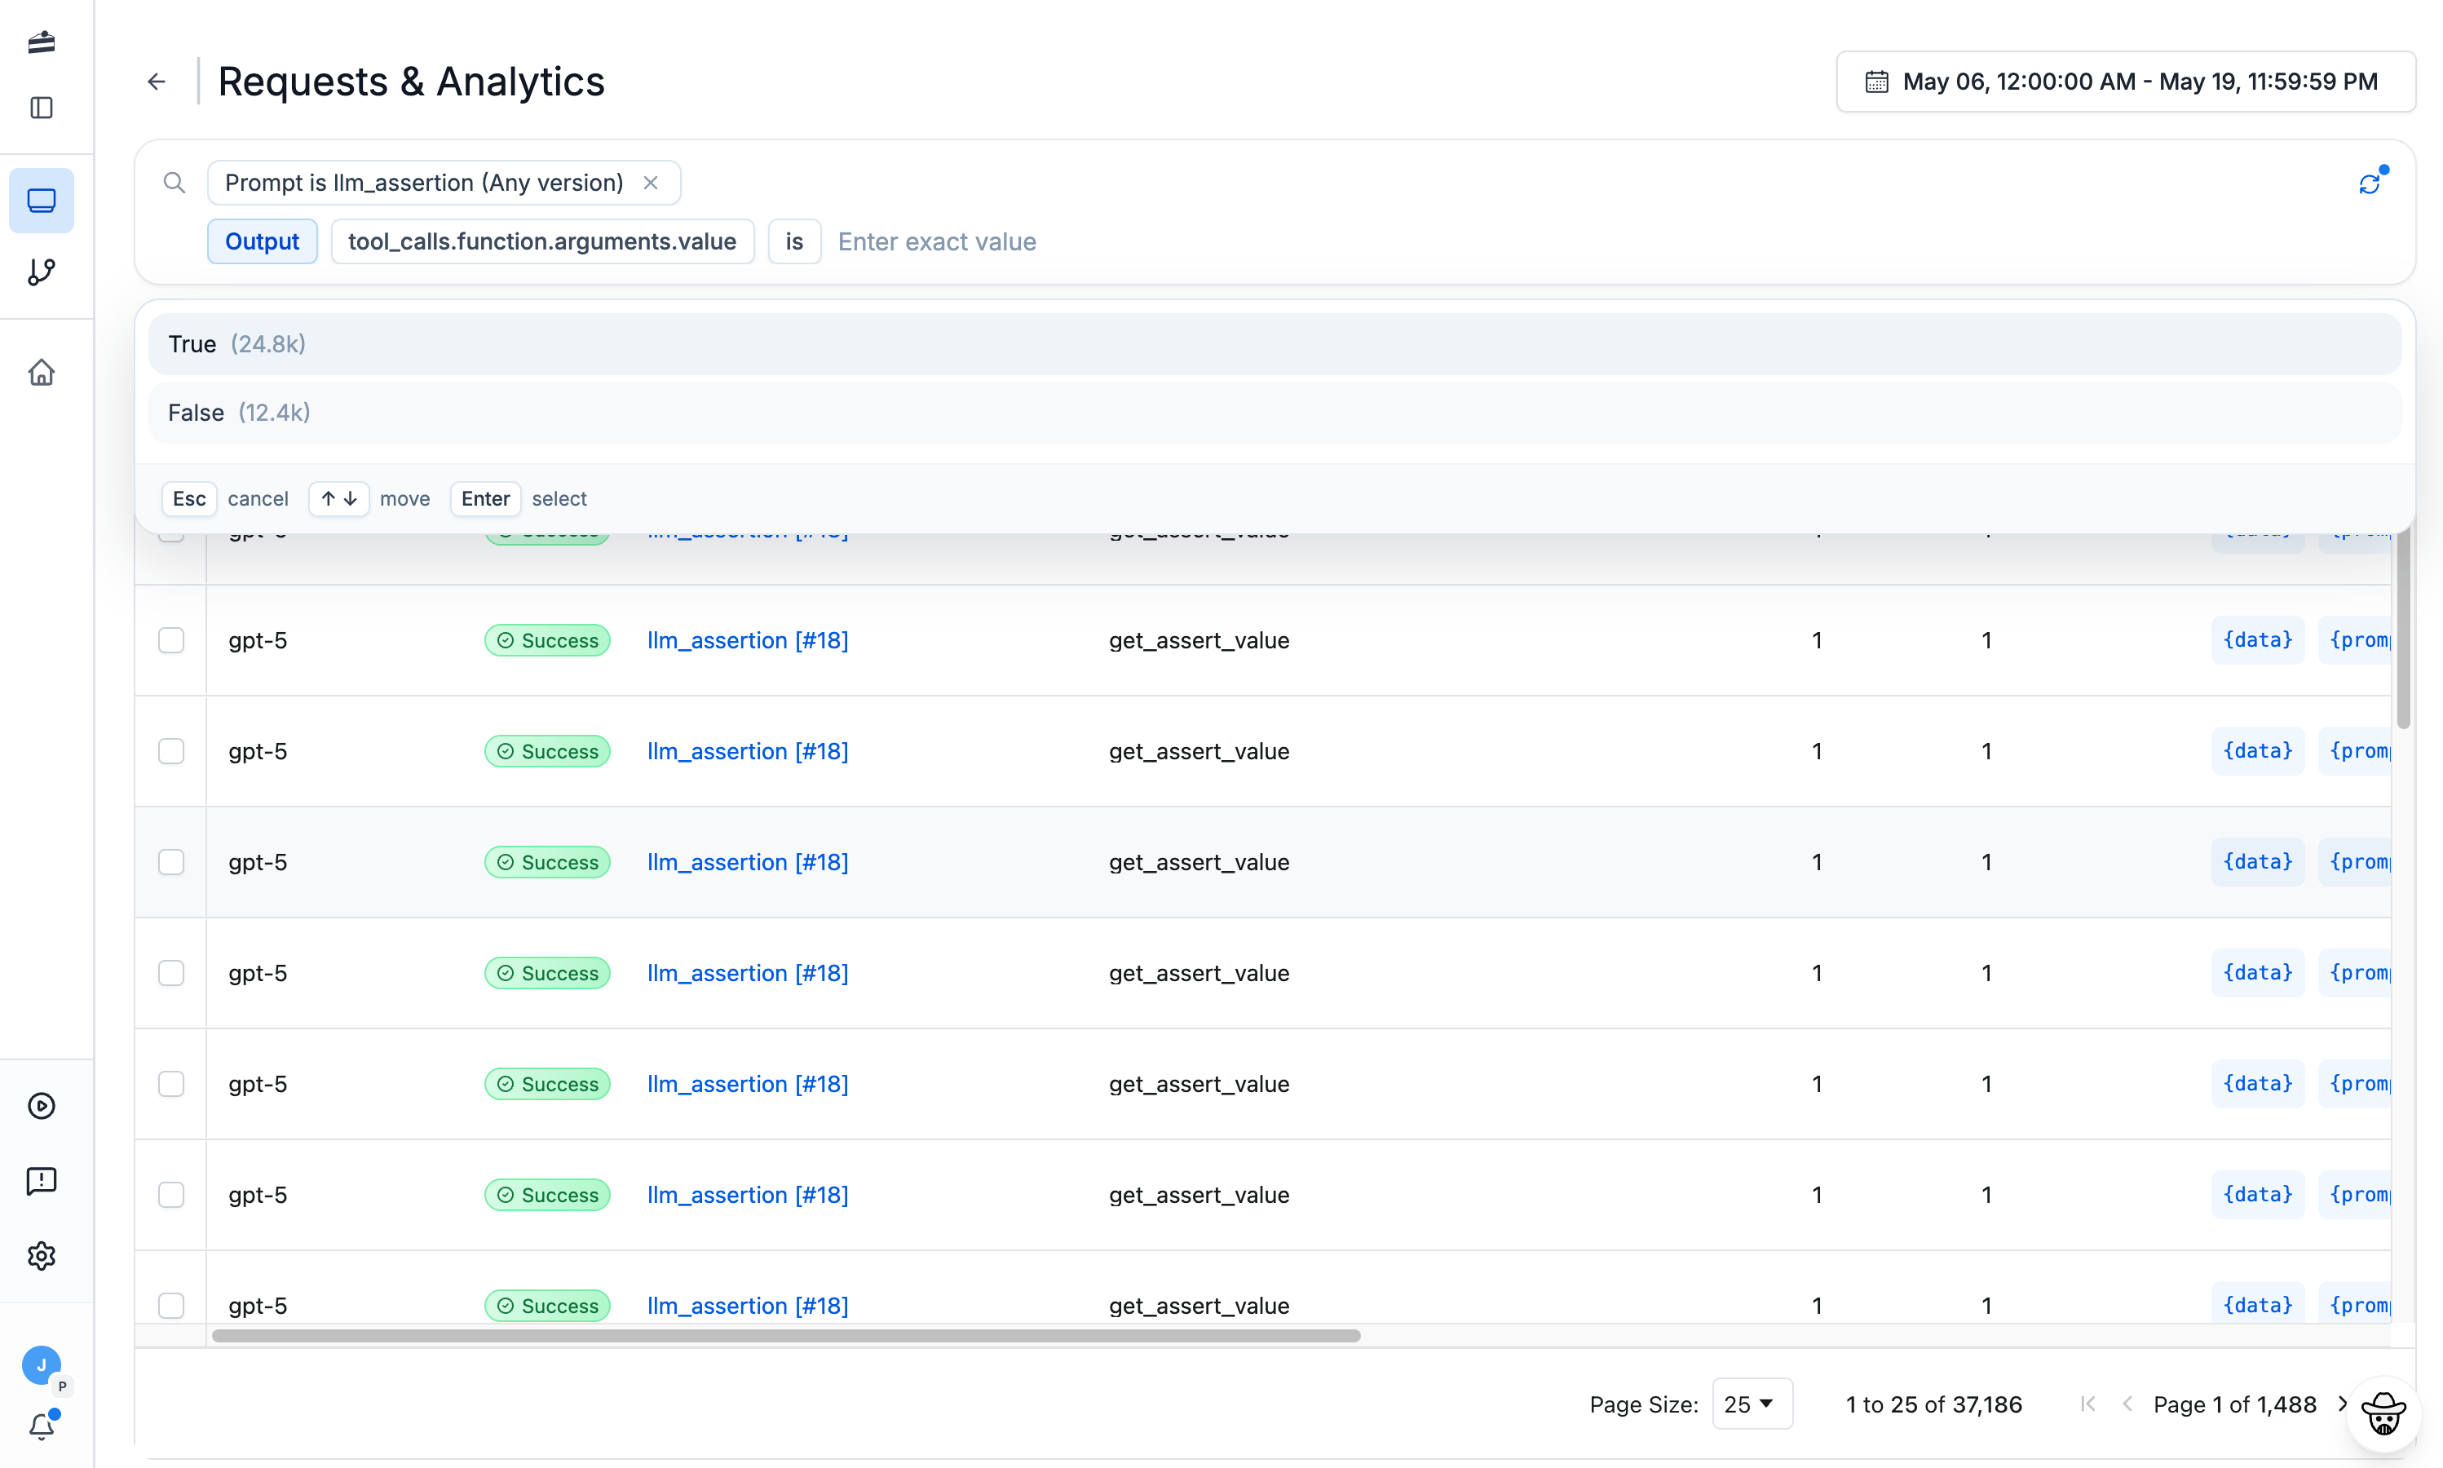2443x1468 pixels.
Task: Change the 'is' operator chip
Action: [x=794, y=241]
